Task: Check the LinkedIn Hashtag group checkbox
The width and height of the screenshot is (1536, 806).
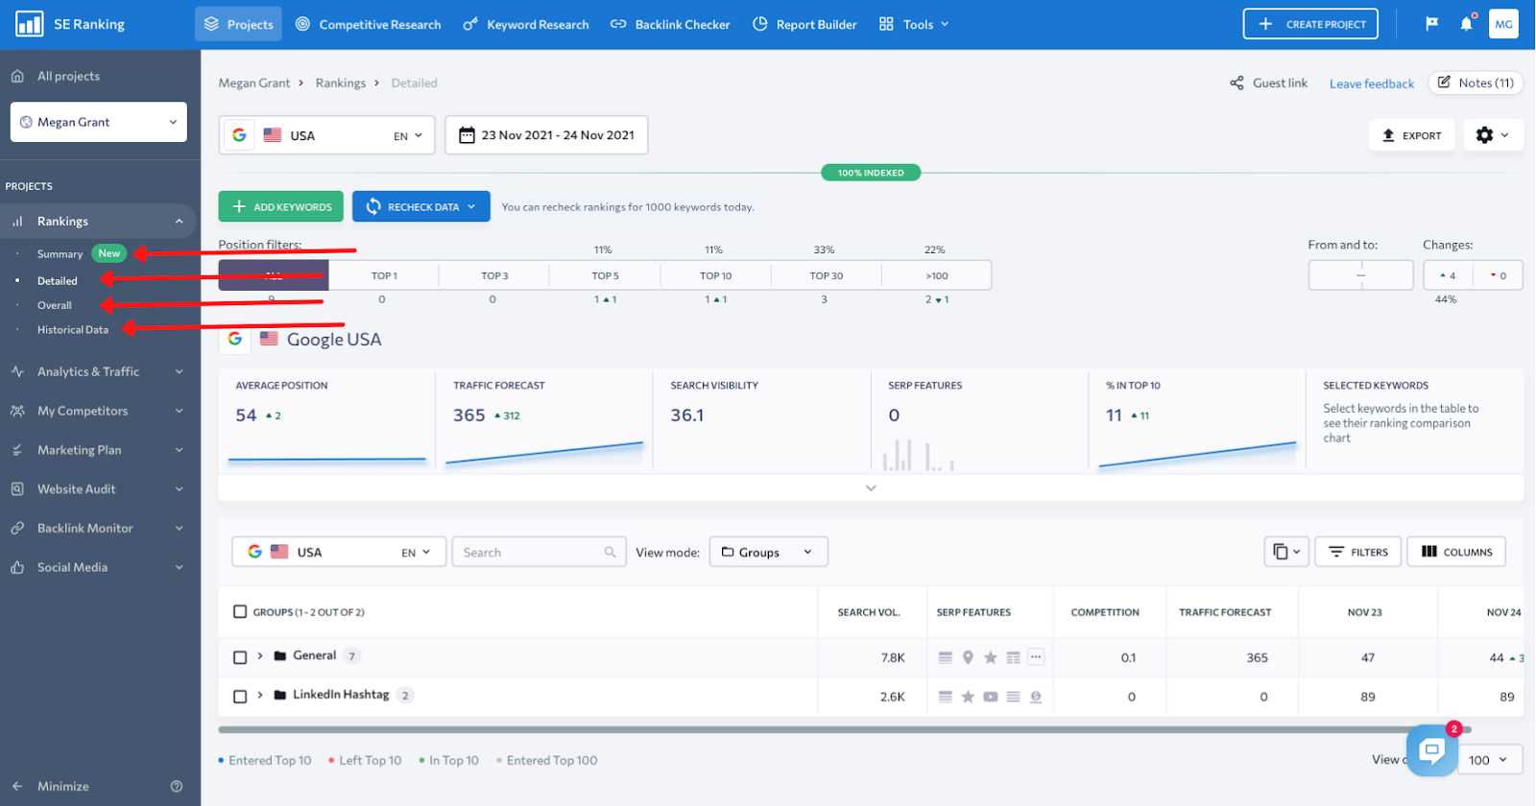Action: (240, 697)
